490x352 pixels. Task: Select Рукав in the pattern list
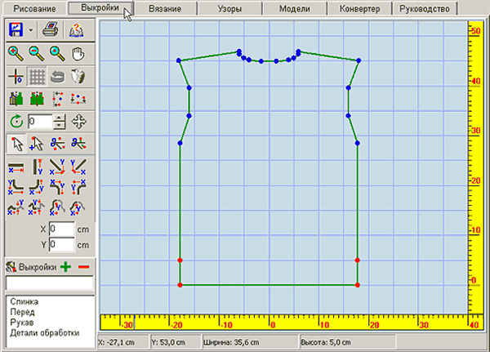22,323
